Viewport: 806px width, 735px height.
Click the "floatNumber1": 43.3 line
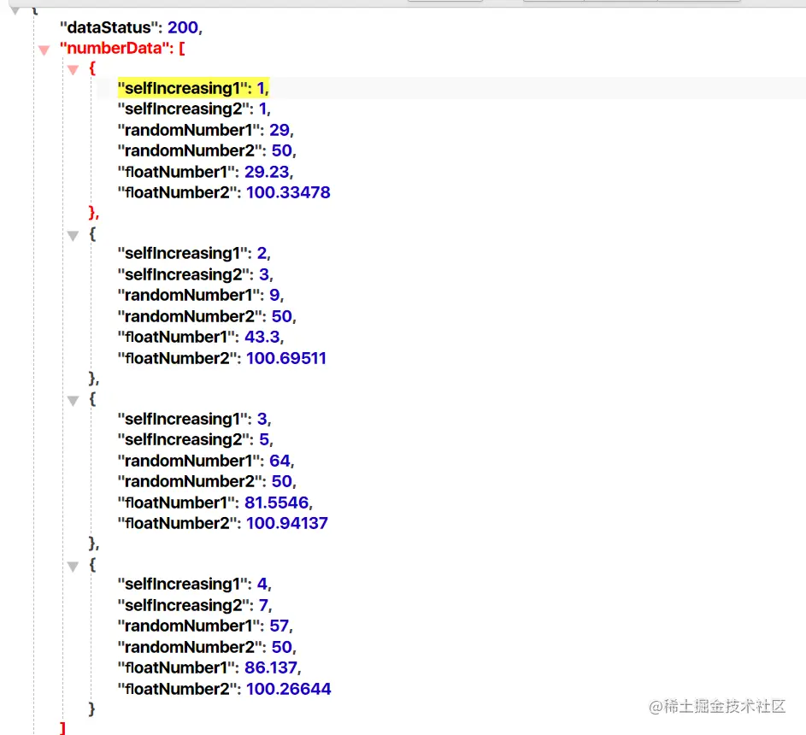[201, 337]
